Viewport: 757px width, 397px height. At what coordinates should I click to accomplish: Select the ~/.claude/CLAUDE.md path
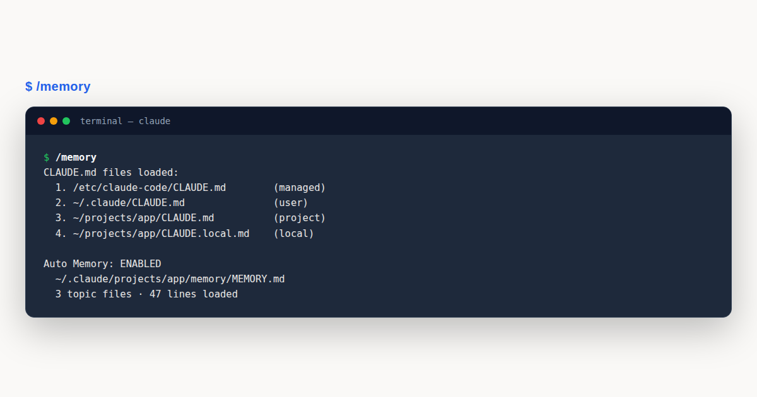pyautogui.click(x=129, y=203)
